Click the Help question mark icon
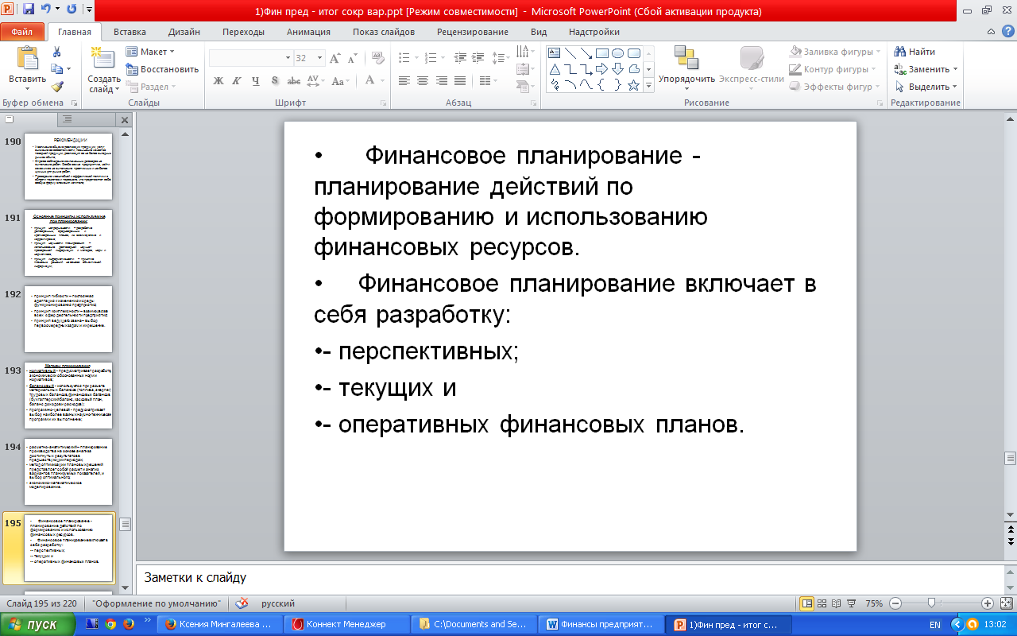The height and width of the screenshot is (636, 1017). coord(1007,32)
